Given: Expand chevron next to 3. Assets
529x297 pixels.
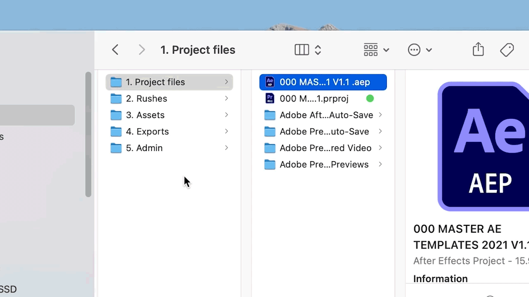Looking at the screenshot, I should [226, 115].
